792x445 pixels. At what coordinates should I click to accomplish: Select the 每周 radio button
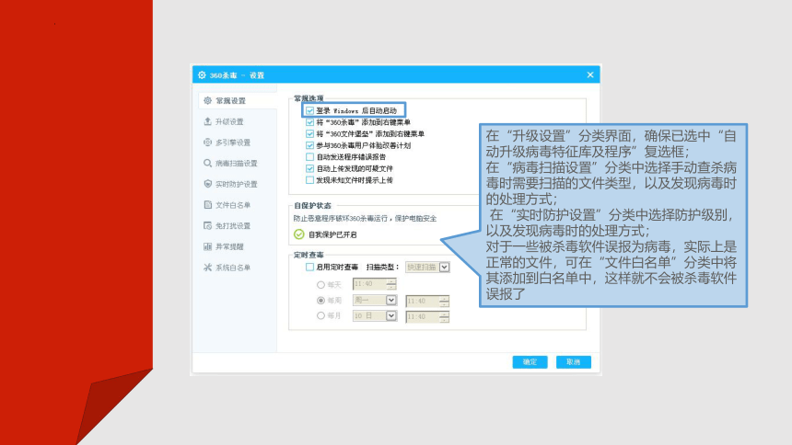(320, 301)
